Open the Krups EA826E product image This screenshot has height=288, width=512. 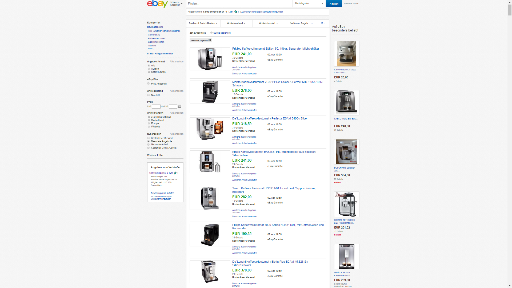tap(210, 162)
